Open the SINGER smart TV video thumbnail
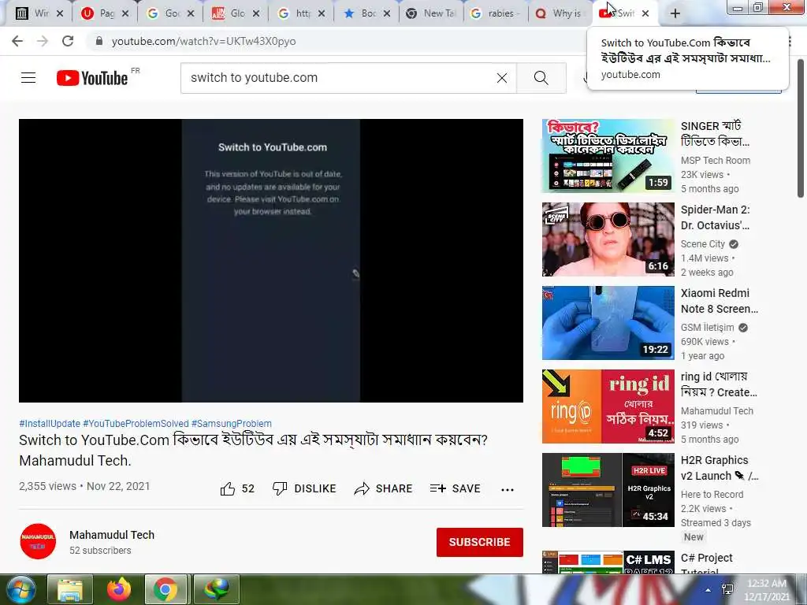This screenshot has width=807, height=605. click(x=608, y=156)
